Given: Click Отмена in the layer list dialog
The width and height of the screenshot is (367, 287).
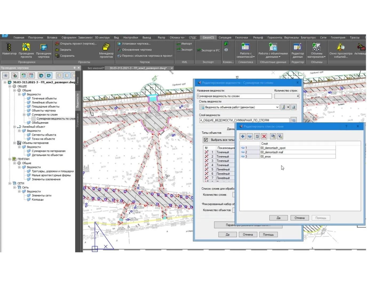Looking at the screenshot, I should (299, 218).
